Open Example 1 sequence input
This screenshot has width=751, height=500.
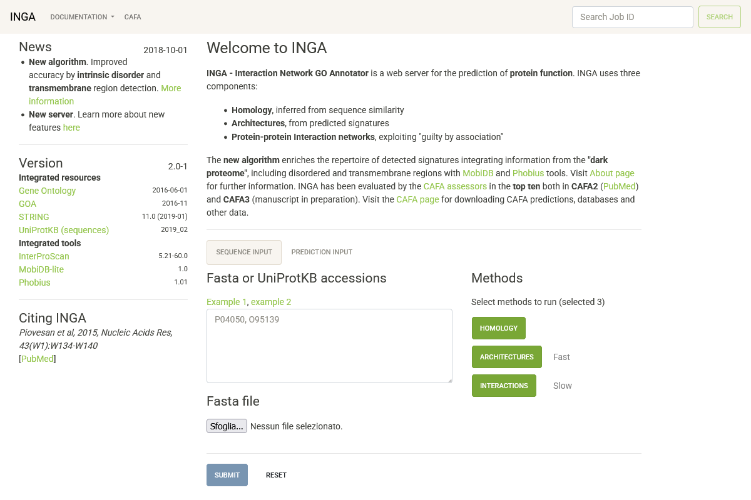tap(226, 301)
